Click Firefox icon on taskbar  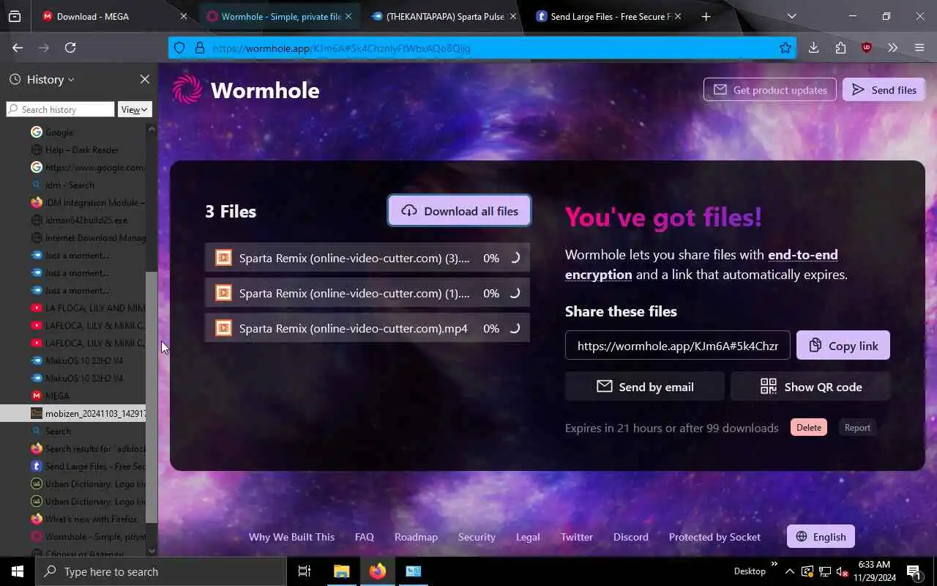378,571
